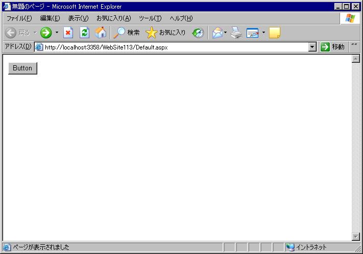Expand the links toolbar chevron
This screenshot has height=254, width=363.
point(354,45)
